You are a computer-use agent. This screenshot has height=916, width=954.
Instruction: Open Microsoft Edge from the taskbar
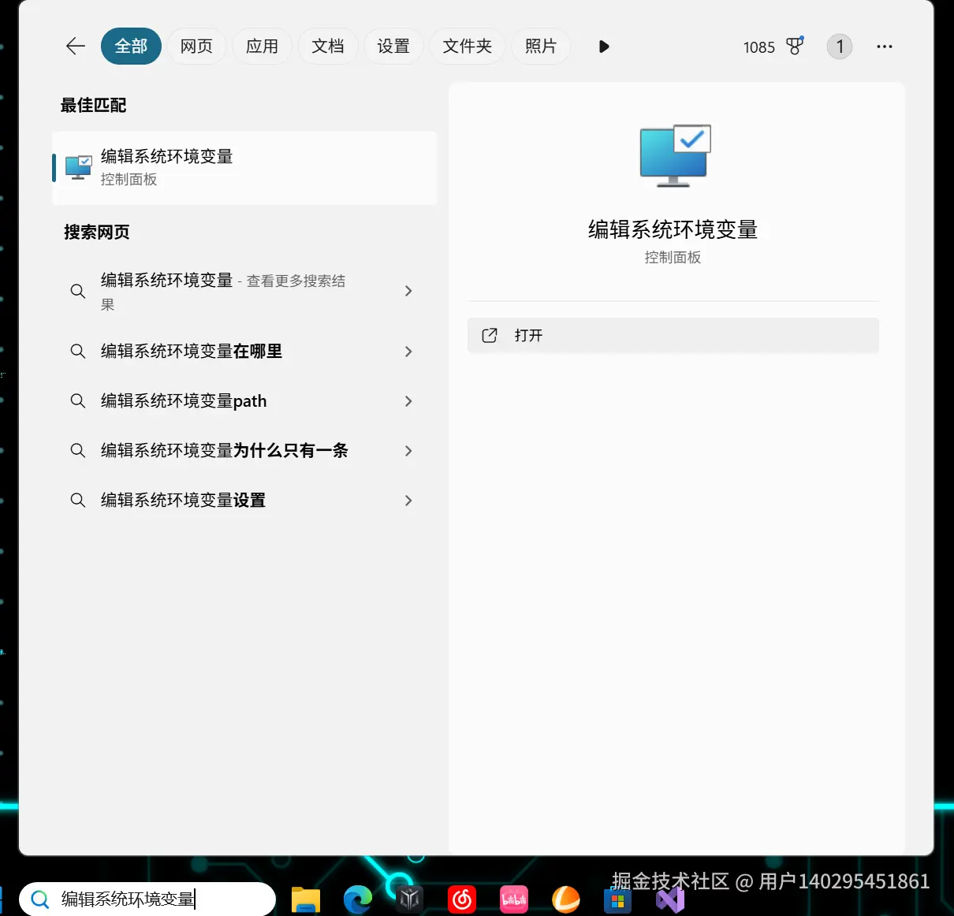[357, 899]
